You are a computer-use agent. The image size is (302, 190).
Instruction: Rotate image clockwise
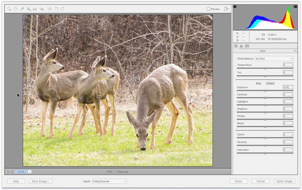coord(63,9)
